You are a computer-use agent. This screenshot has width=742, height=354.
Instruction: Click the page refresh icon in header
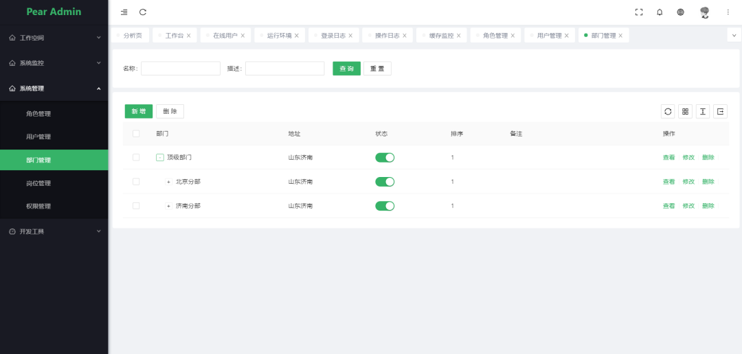(x=143, y=12)
